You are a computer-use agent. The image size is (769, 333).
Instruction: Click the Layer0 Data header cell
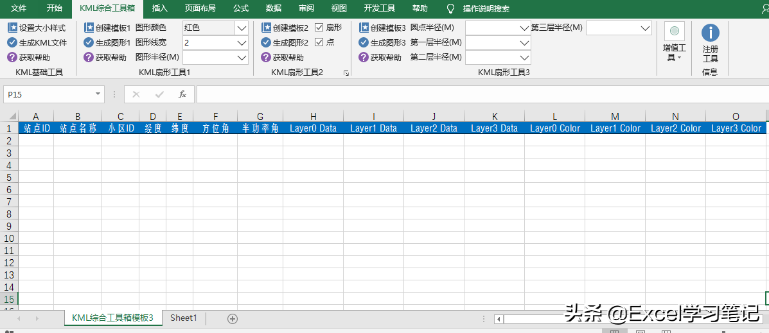click(314, 128)
